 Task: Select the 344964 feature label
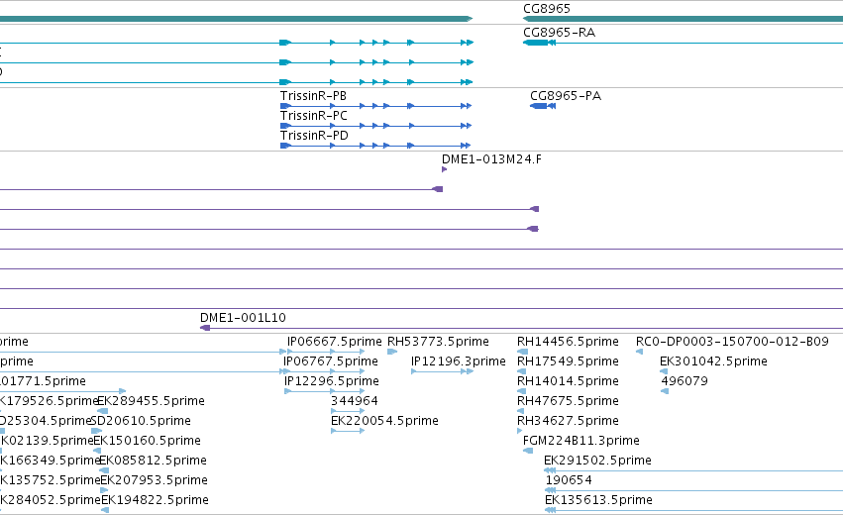(355, 401)
